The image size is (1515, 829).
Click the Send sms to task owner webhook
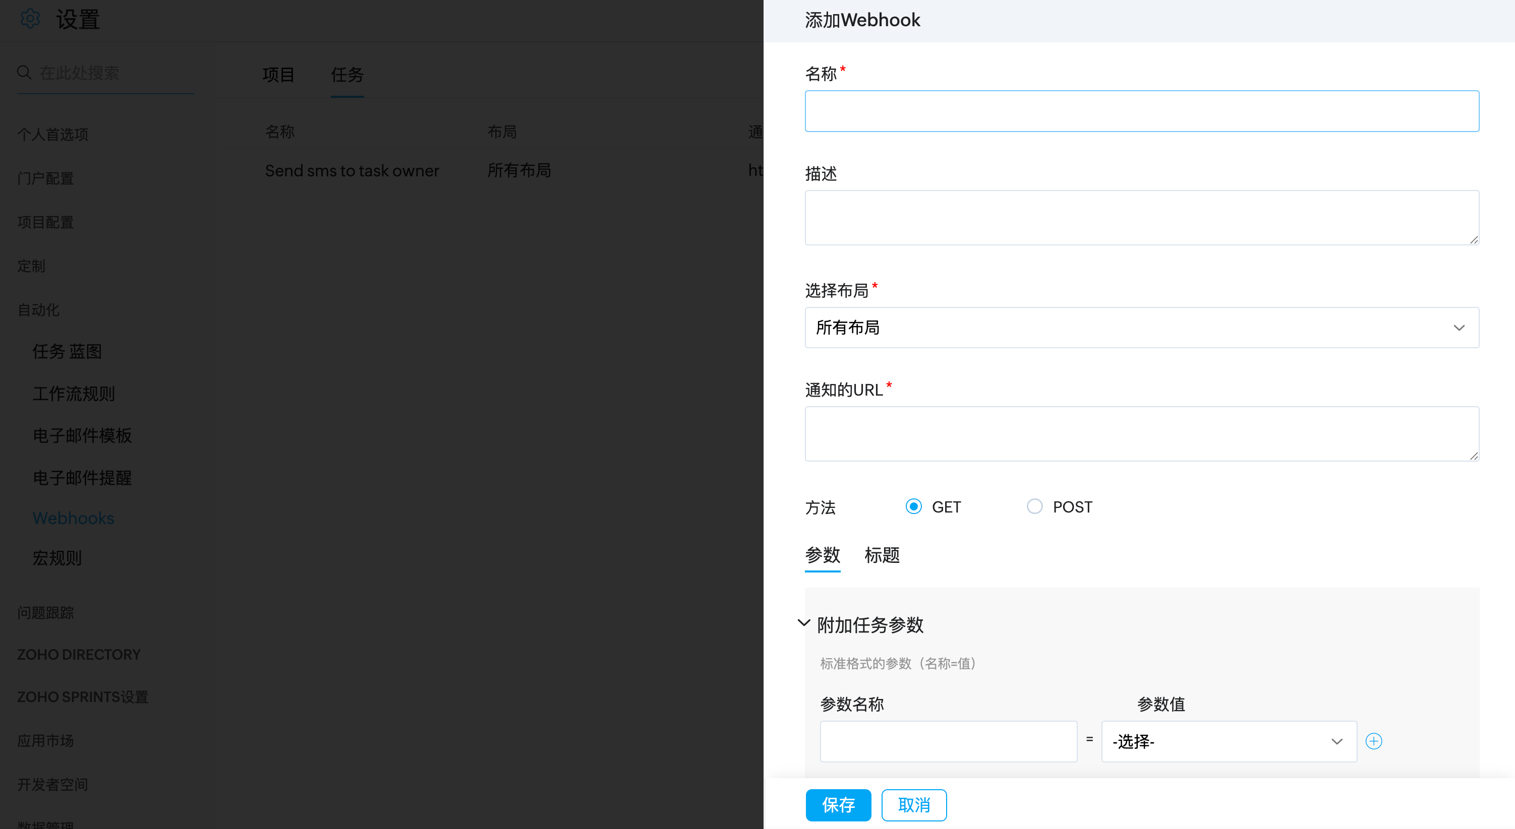[x=352, y=170]
